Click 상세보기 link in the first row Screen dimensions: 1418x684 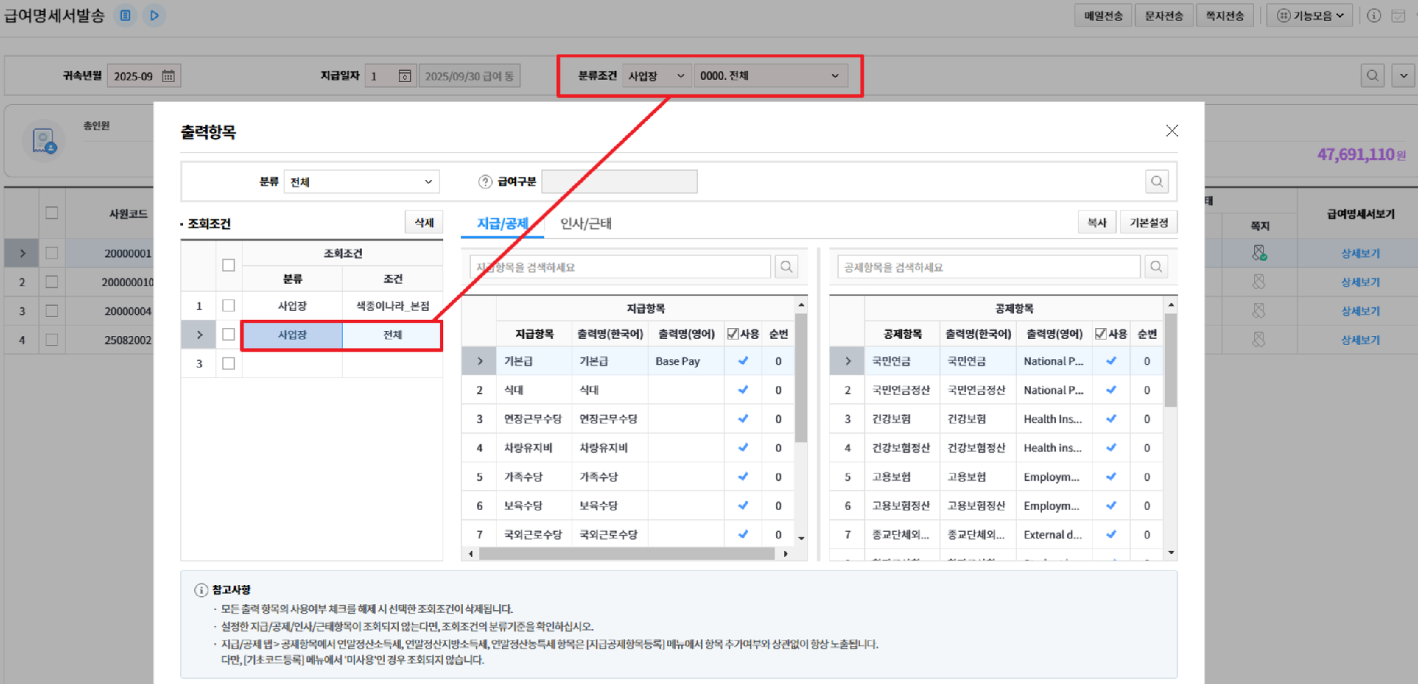coord(1360,253)
